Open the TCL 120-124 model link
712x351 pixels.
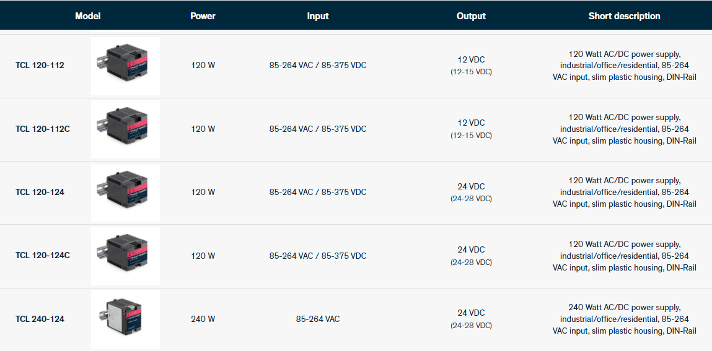pyautogui.click(x=40, y=192)
